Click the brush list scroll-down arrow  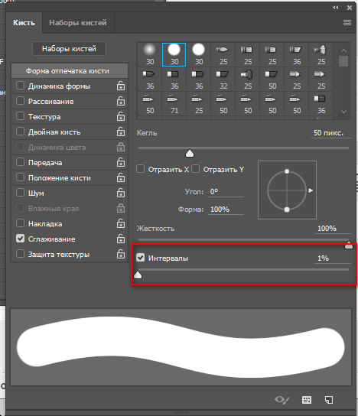tap(343, 112)
